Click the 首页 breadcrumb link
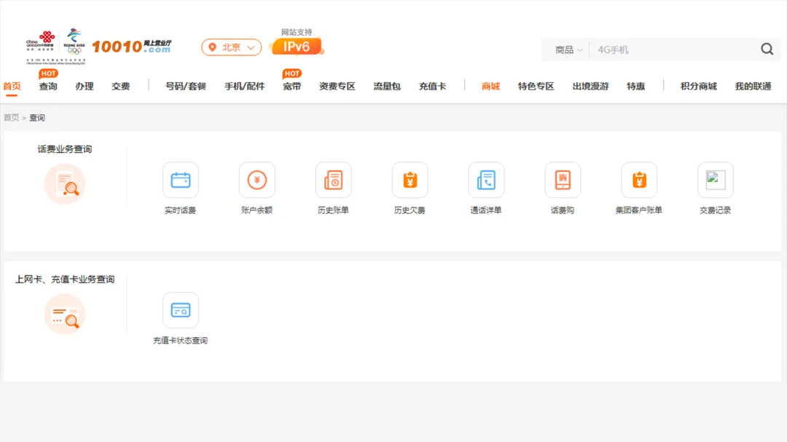This screenshot has height=442, width=787. [11, 117]
